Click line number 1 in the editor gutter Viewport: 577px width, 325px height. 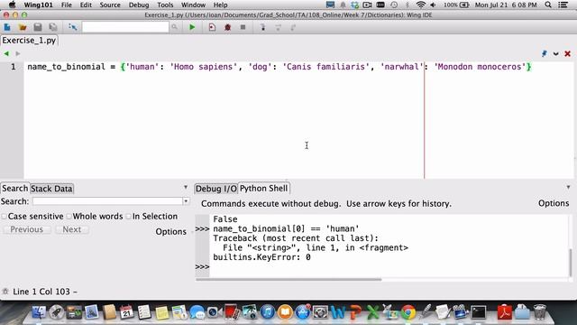click(14, 67)
